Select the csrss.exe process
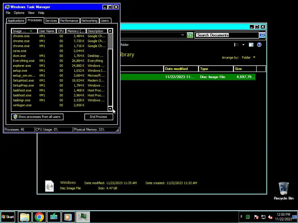This screenshot has width=298, height=223. tap(59, 51)
